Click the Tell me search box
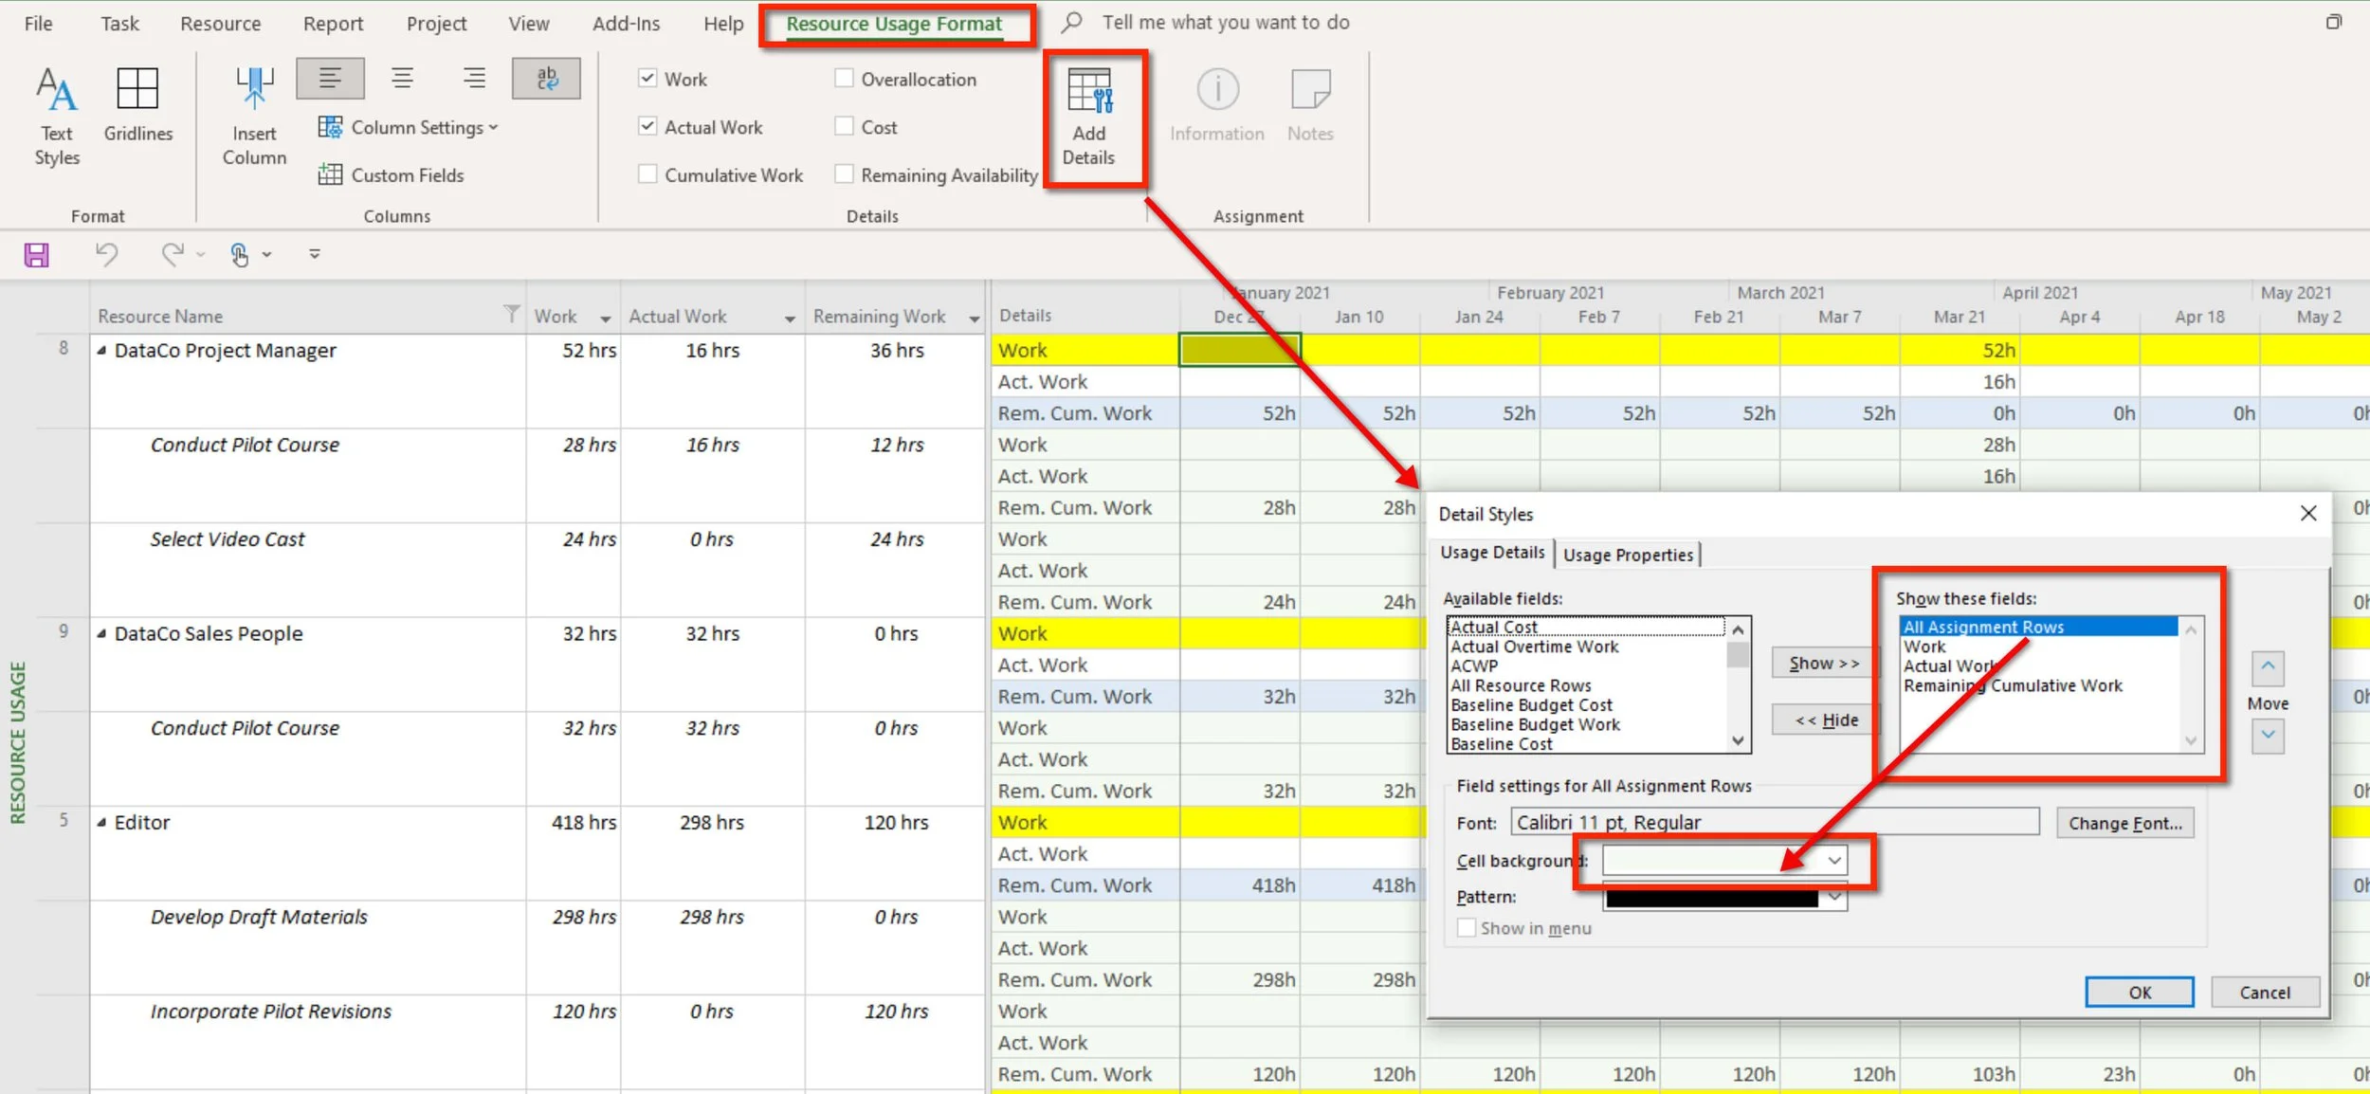This screenshot has width=2370, height=1094. click(1225, 22)
